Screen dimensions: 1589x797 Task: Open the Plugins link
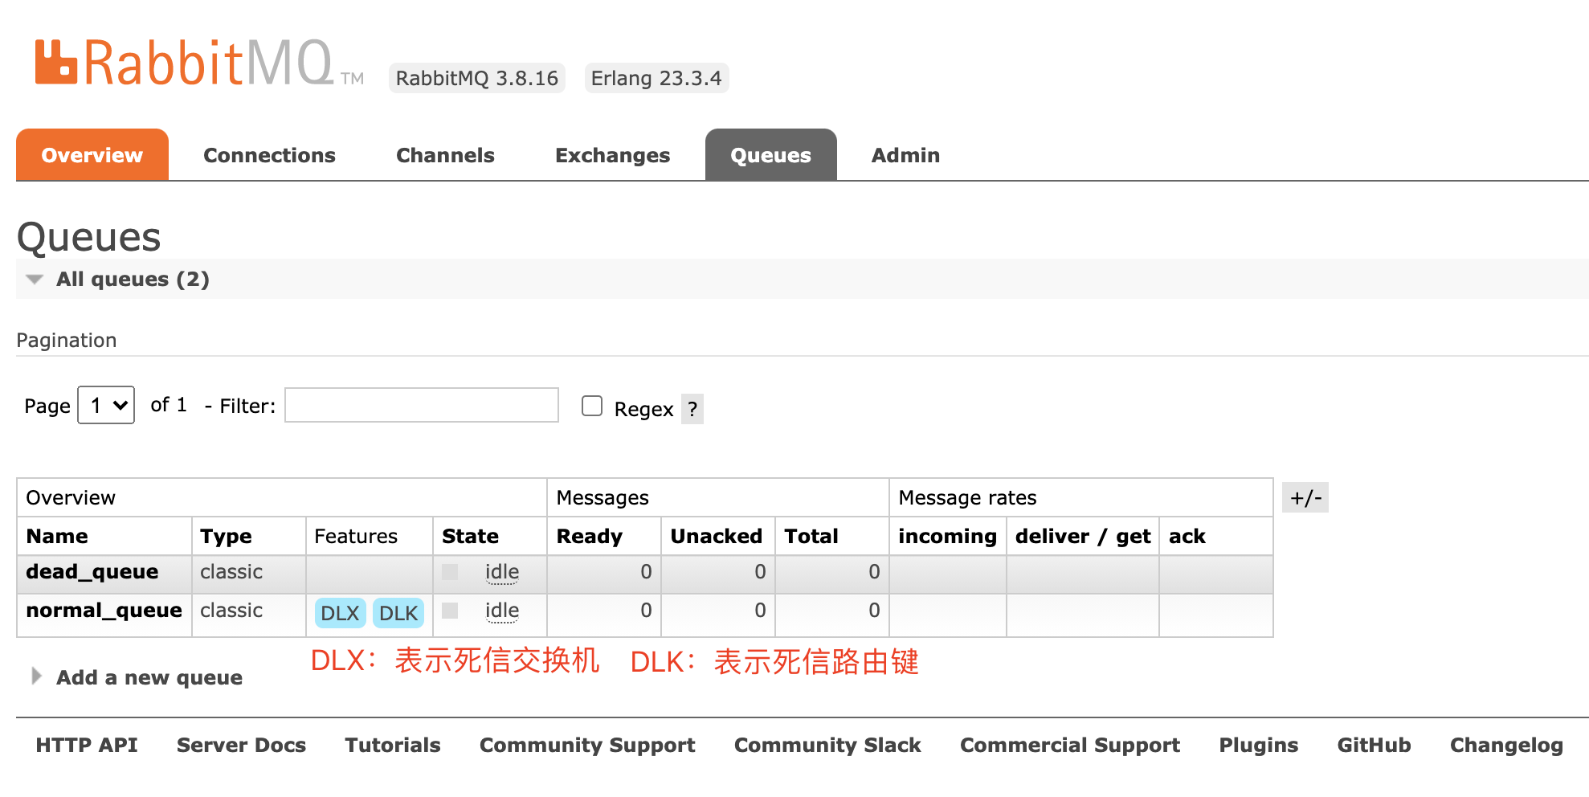(x=1259, y=745)
